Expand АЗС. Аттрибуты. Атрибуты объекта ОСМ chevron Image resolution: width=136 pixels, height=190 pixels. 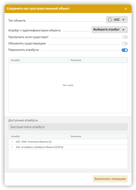(12, 147)
